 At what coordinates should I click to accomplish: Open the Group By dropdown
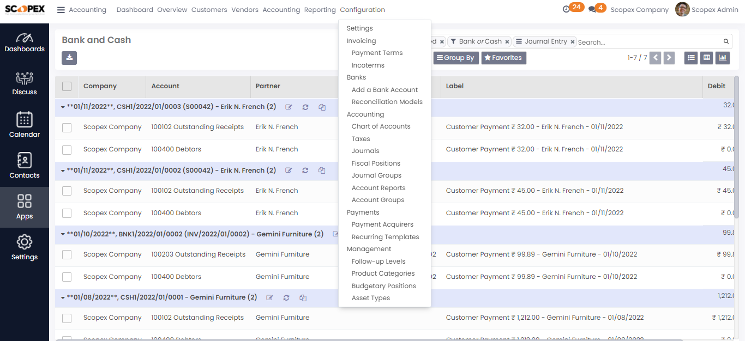click(x=455, y=58)
